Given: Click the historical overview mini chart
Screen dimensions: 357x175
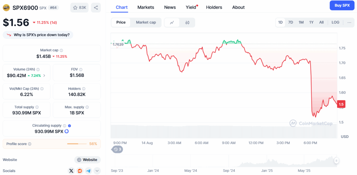Looking at the screenshot, I should point(224,161).
